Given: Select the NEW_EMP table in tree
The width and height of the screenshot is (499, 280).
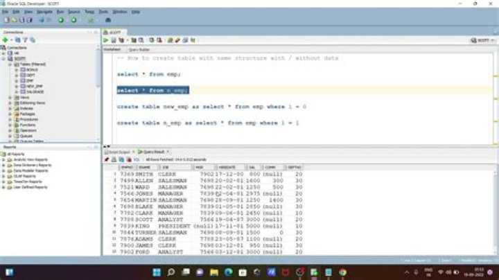Looking at the screenshot, I should [x=32, y=86].
